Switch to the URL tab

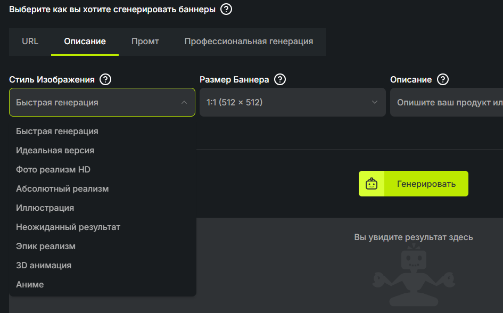pos(30,42)
